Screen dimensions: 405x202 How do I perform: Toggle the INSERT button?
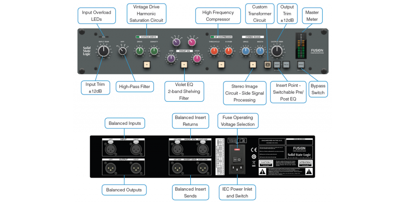[277, 65]
